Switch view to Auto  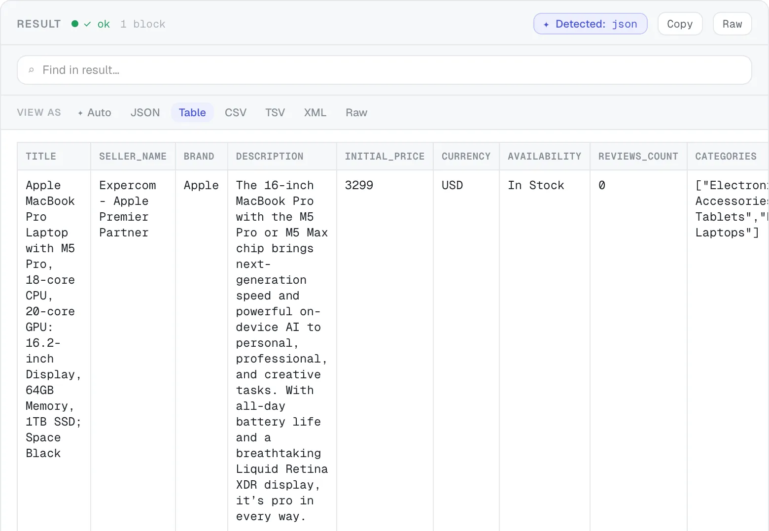[94, 112]
